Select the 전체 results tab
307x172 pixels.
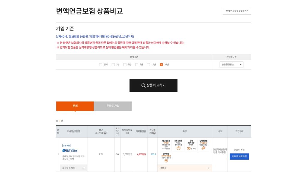(x=75, y=106)
